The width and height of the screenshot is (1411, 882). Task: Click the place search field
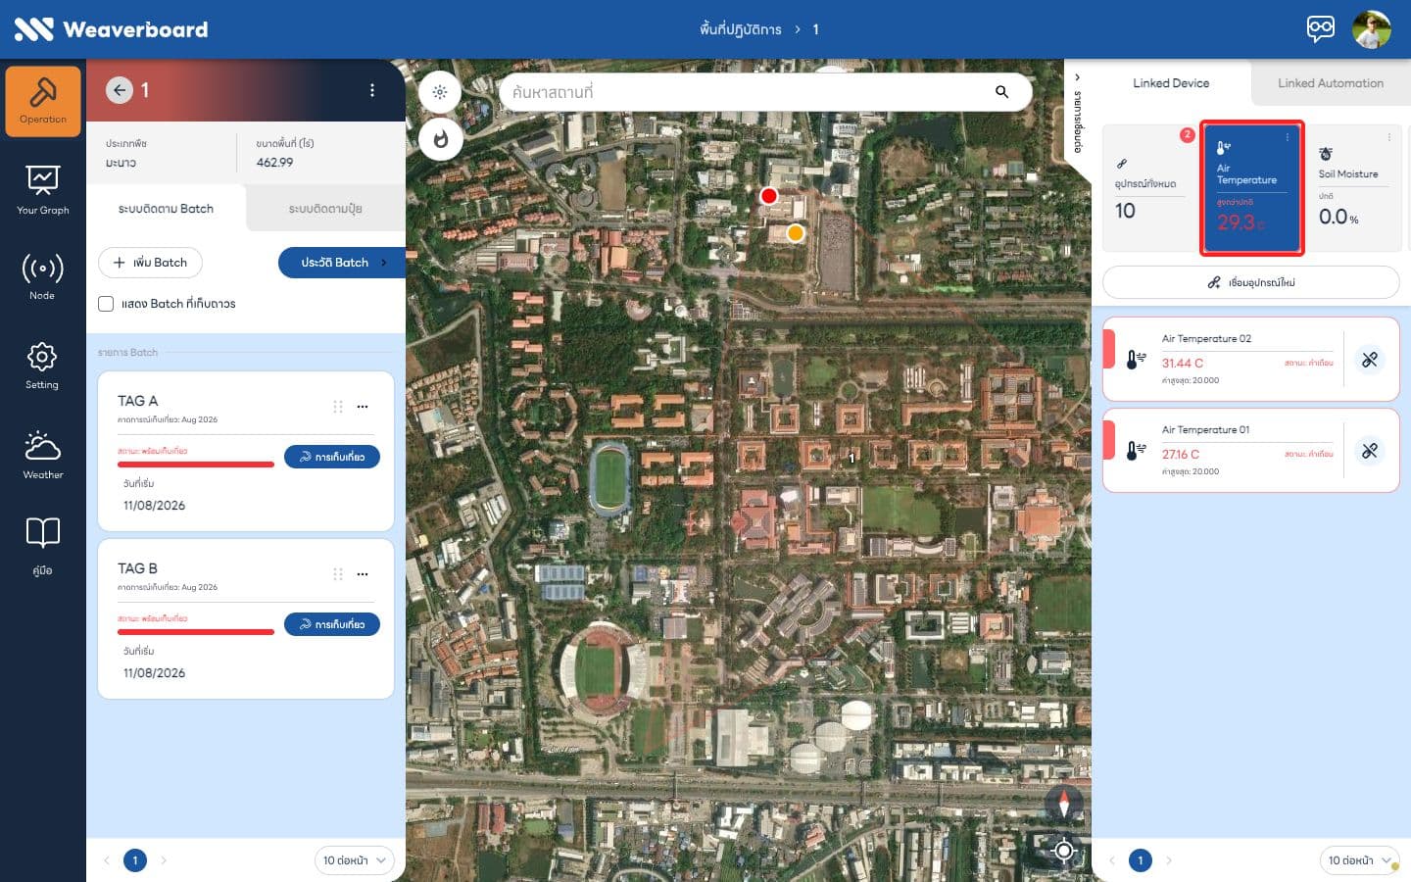(765, 92)
